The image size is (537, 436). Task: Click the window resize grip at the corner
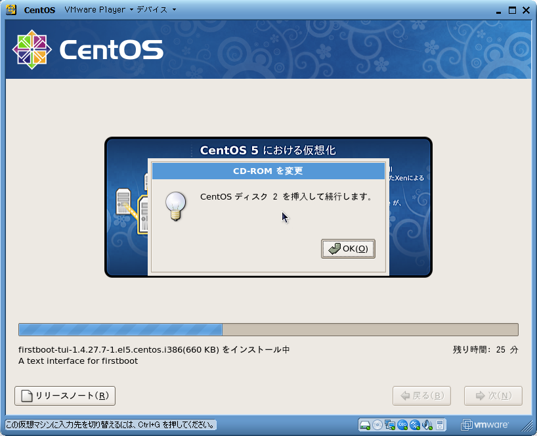526,425
